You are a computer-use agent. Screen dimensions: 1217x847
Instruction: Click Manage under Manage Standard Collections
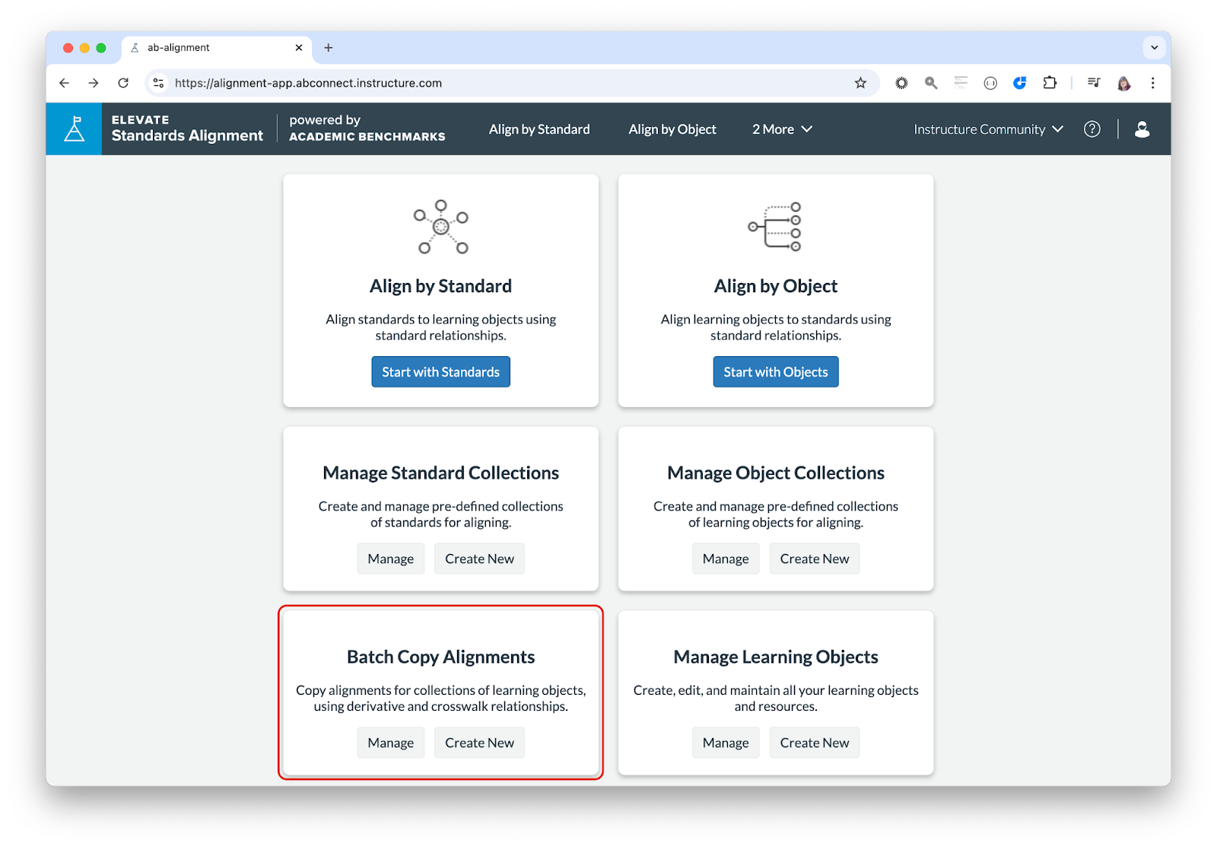[x=391, y=559]
